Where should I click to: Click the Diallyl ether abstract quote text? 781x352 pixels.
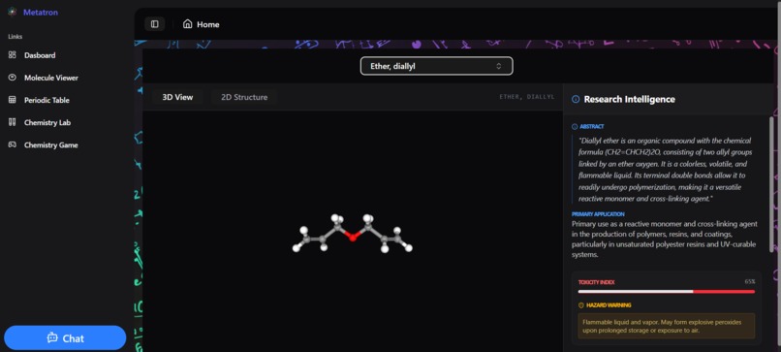666,170
